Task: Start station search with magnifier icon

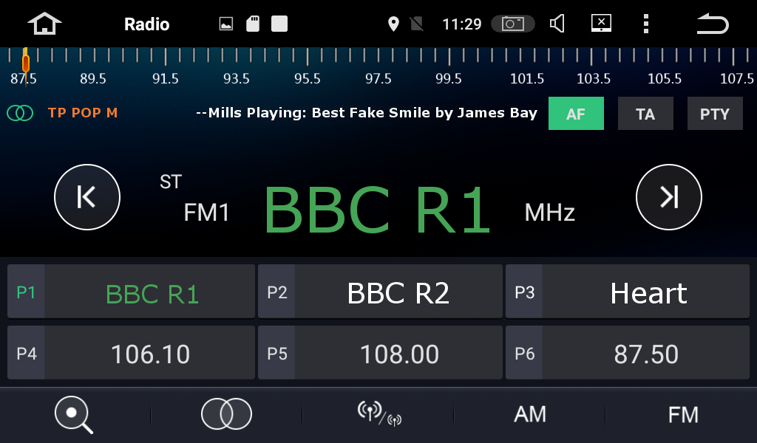Action: pos(74,415)
